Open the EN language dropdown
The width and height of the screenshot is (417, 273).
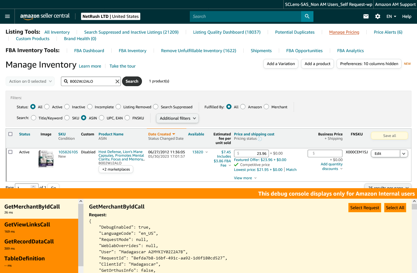point(391,16)
